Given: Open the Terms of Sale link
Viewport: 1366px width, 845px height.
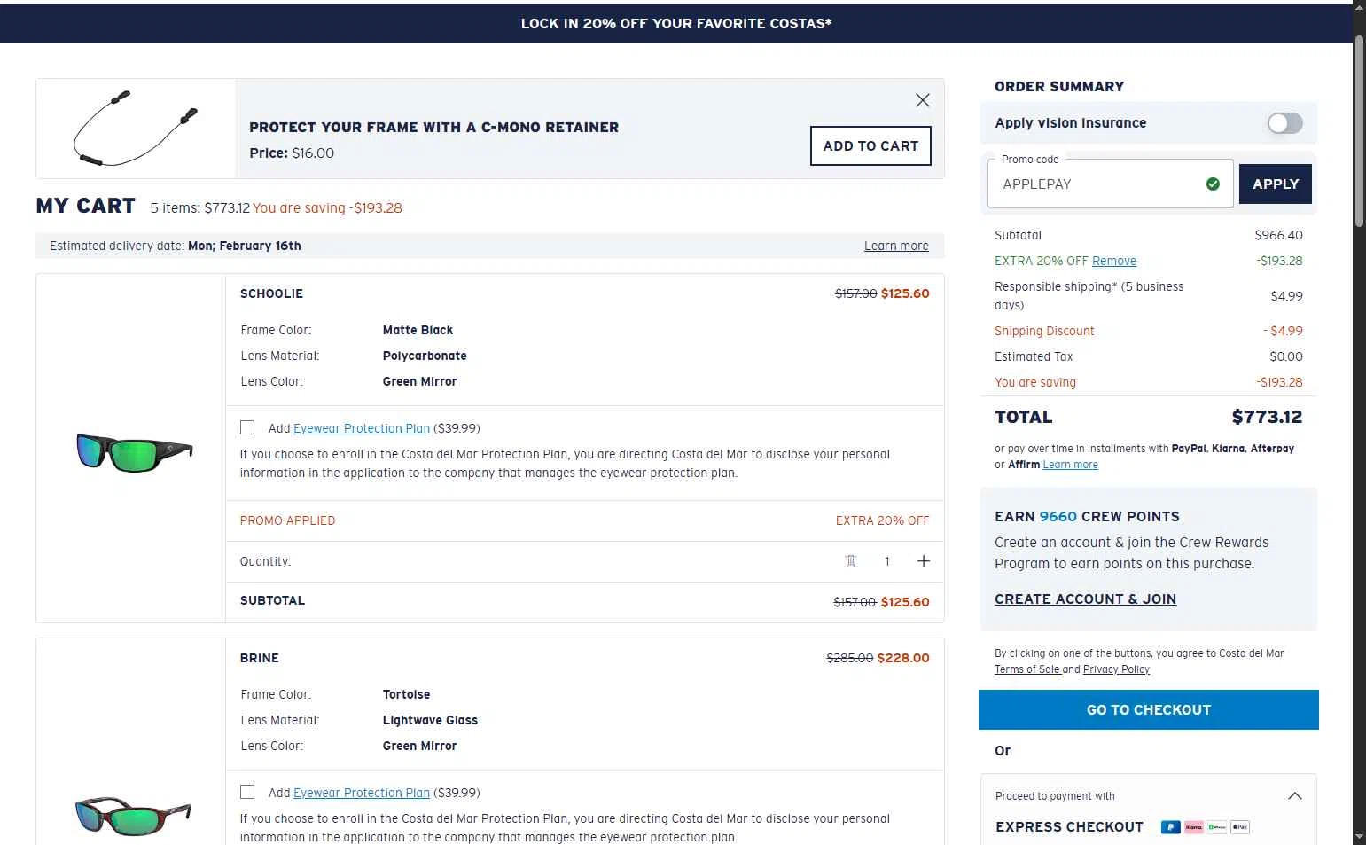Looking at the screenshot, I should click(x=1027, y=669).
